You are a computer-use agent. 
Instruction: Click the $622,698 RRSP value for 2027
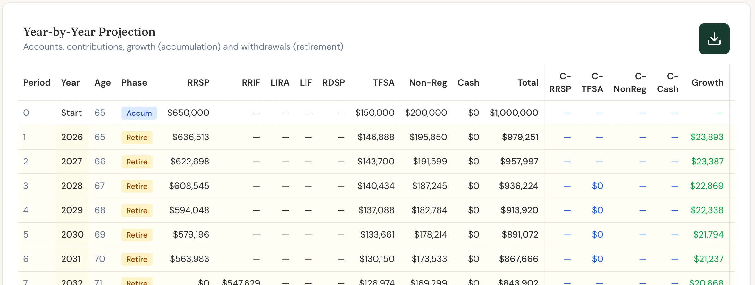(190, 162)
